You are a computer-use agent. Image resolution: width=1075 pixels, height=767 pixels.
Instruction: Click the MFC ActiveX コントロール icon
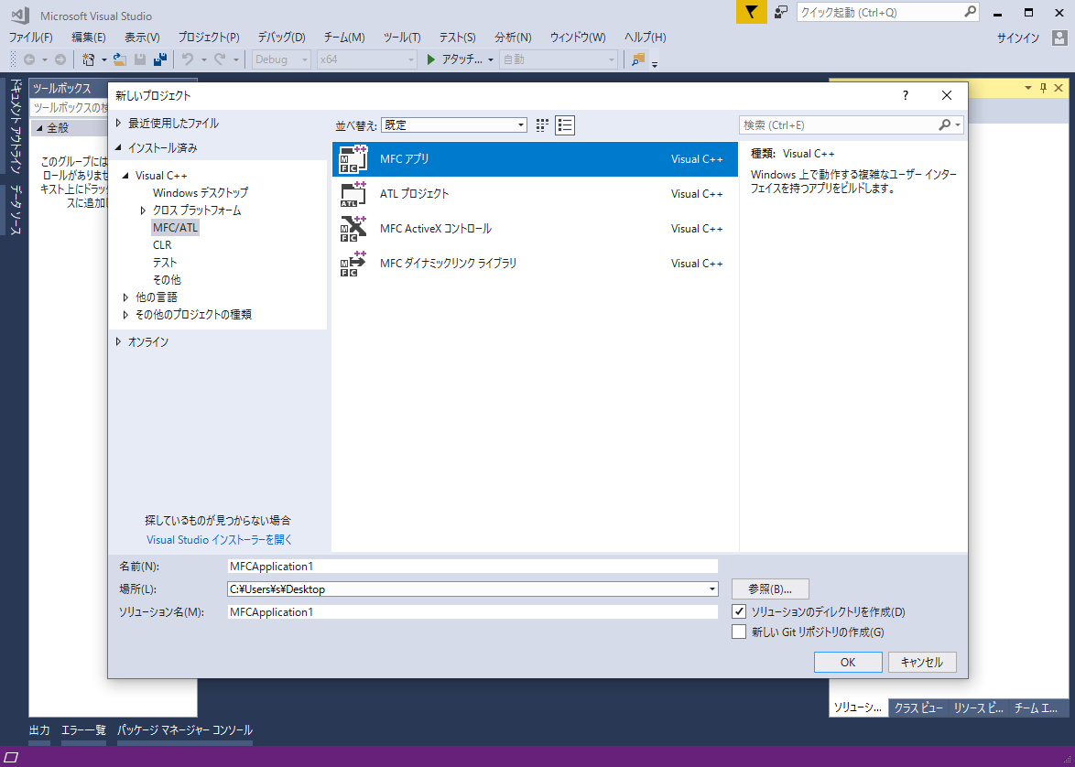tap(353, 229)
